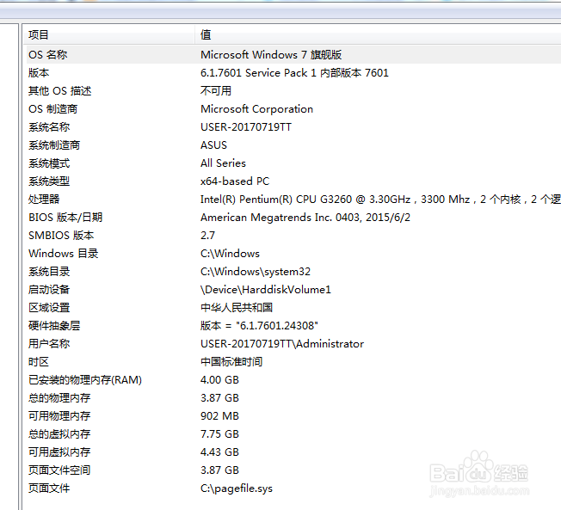Select the 页面文件 row label

point(49,488)
